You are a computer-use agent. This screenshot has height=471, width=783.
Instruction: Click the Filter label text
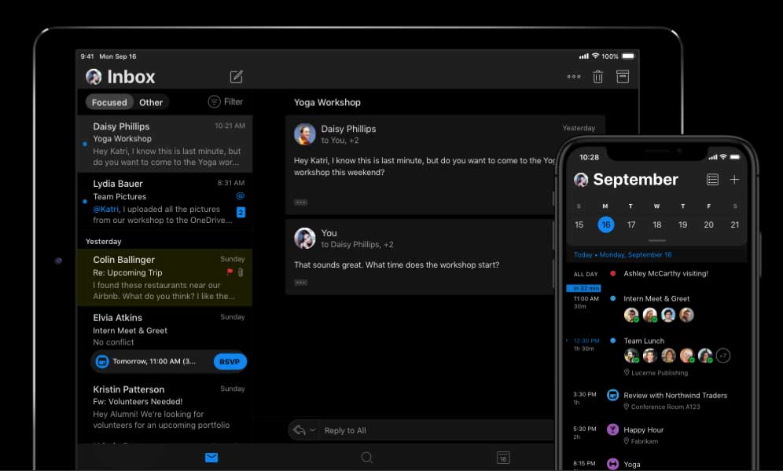[233, 102]
